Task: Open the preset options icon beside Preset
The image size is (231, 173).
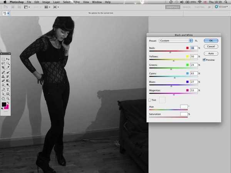Action: pos(196,40)
